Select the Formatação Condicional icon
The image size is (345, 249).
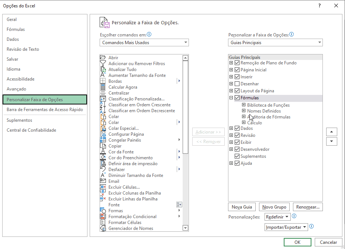[103, 217]
